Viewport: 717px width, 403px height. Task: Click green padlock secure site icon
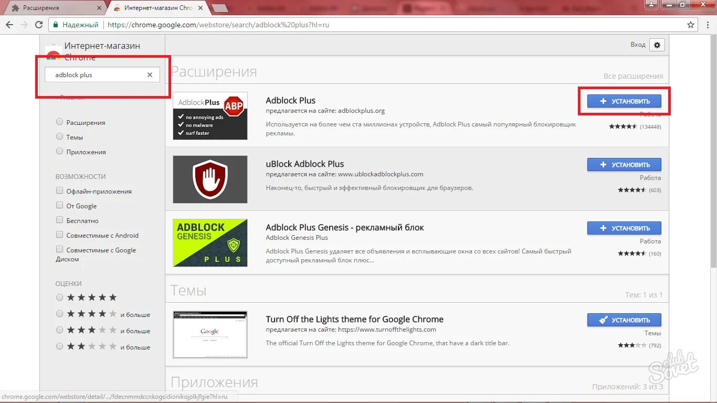[56, 25]
